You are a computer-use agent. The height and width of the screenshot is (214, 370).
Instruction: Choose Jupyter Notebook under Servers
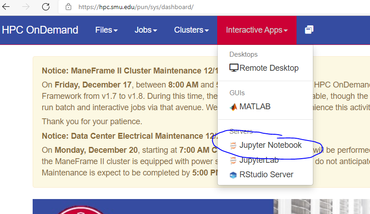pos(265,145)
